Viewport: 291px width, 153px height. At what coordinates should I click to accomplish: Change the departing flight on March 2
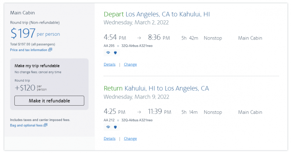(x=130, y=64)
